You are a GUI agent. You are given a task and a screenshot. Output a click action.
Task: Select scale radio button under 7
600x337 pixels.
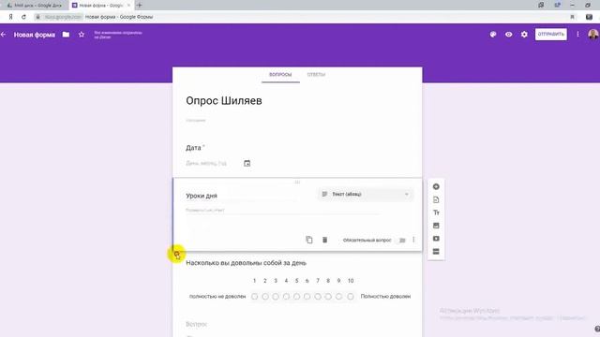pyautogui.click(x=318, y=297)
